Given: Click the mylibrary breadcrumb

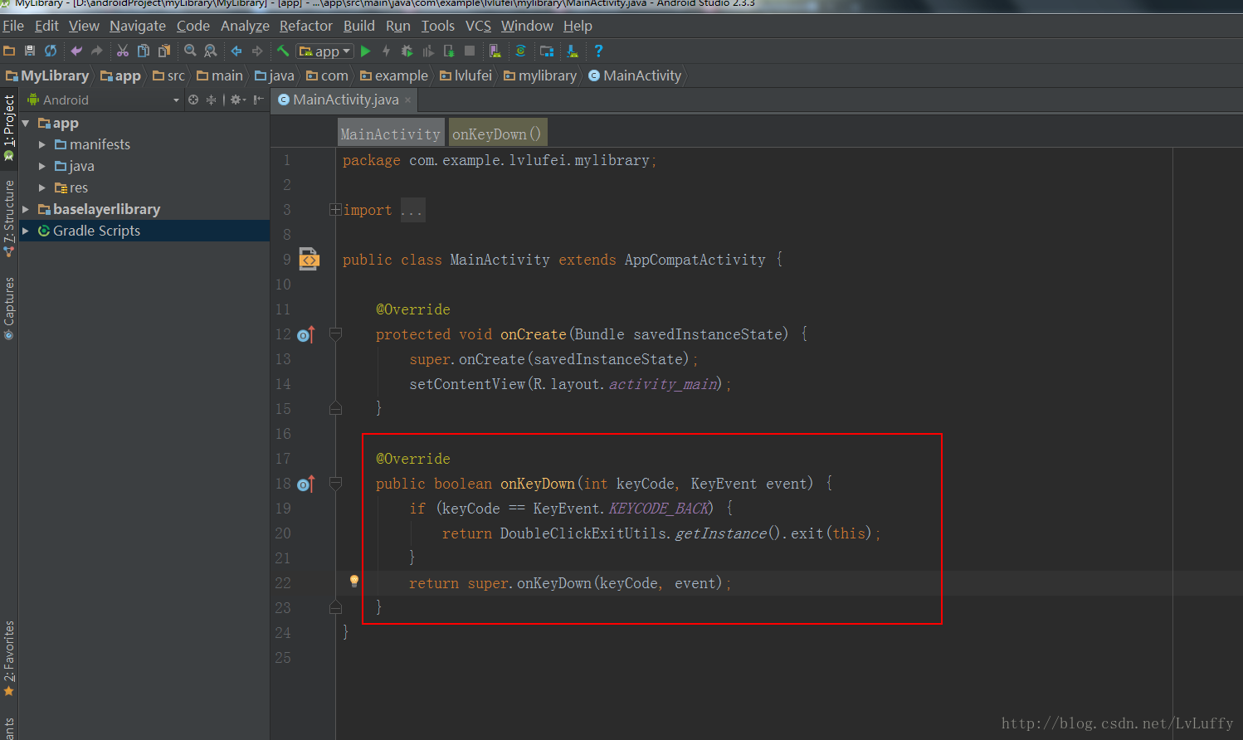Looking at the screenshot, I should click(539, 75).
